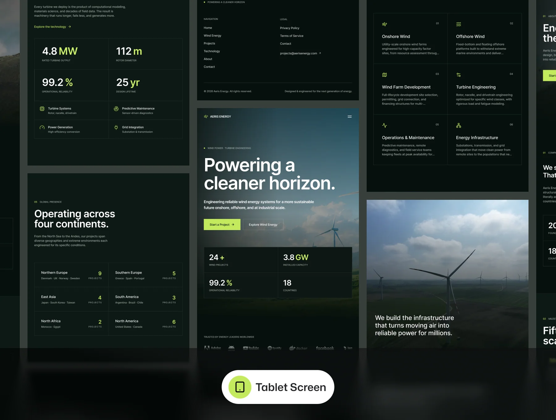Screen dimensions: 556x420
Task: Click the 24 + wind projects stat
Action: click(241, 260)
